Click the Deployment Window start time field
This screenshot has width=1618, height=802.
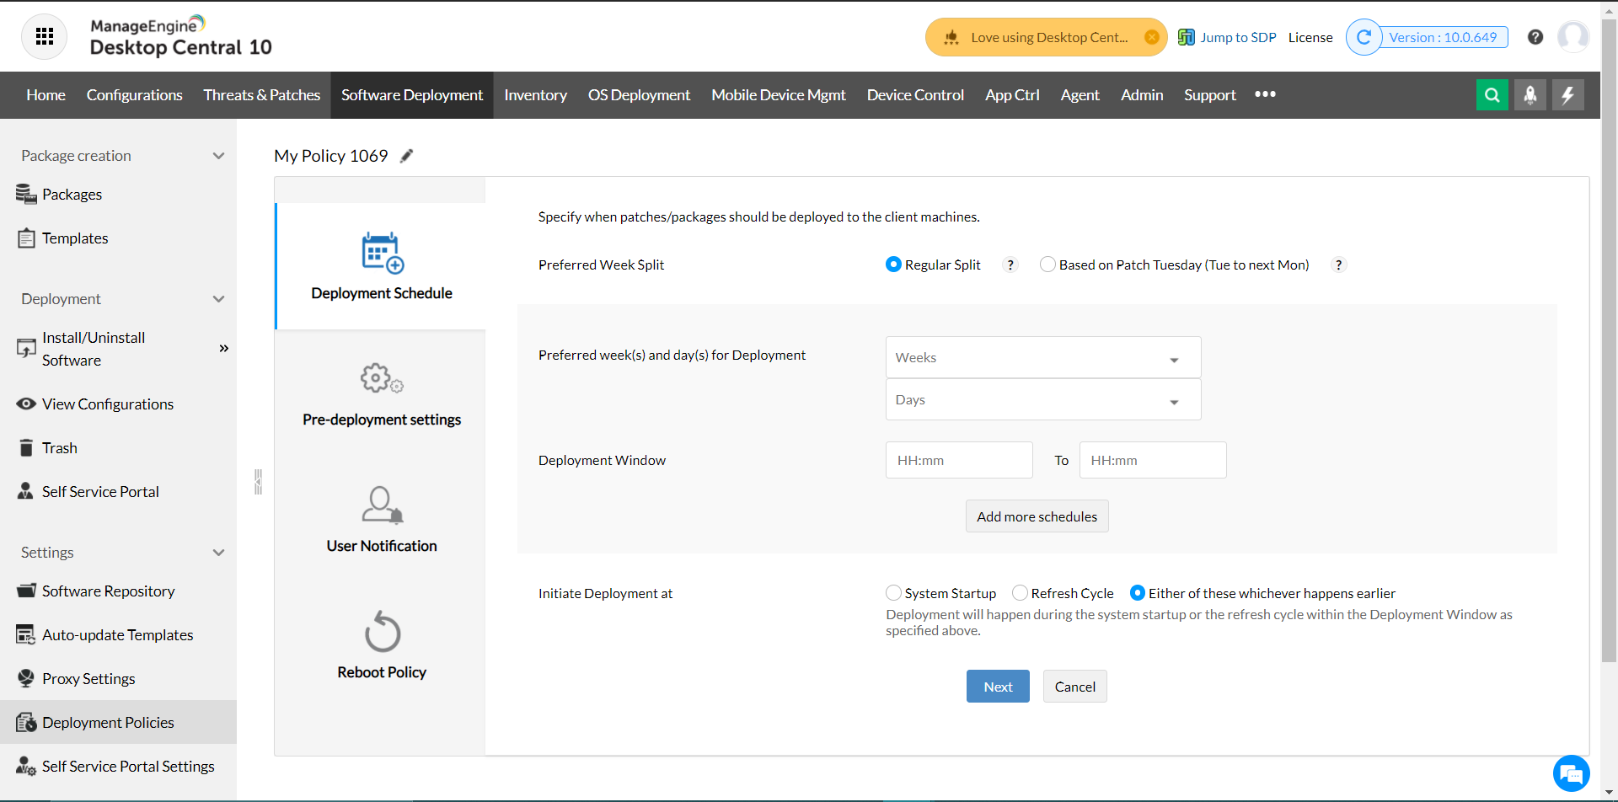(x=959, y=461)
